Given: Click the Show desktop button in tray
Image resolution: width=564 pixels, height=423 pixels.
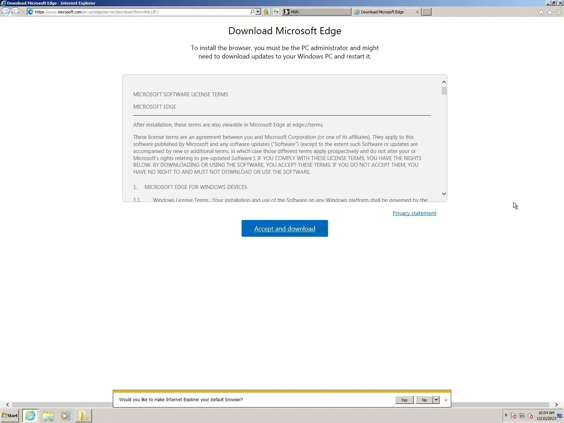Looking at the screenshot, I should (560, 416).
